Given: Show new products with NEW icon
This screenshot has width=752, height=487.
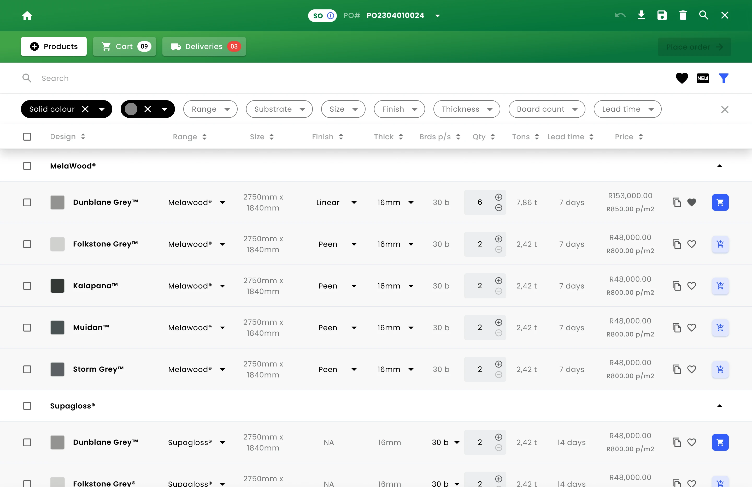Looking at the screenshot, I should (703, 78).
